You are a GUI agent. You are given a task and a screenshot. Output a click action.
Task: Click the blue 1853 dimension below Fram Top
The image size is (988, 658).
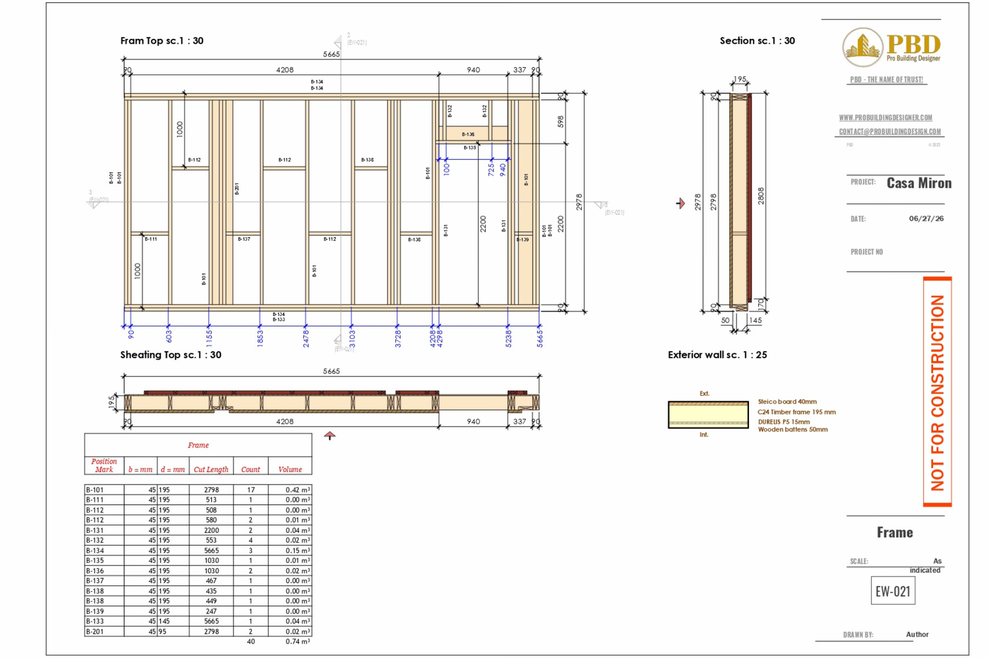pos(260,338)
